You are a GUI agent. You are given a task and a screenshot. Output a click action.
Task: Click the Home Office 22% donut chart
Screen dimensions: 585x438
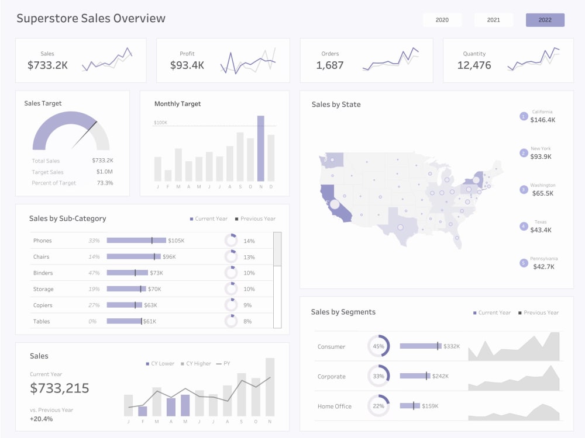[379, 406]
